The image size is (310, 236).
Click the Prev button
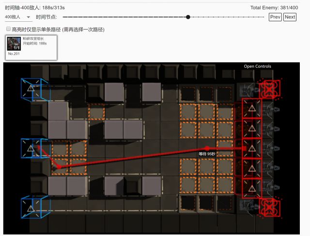[275, 17]
